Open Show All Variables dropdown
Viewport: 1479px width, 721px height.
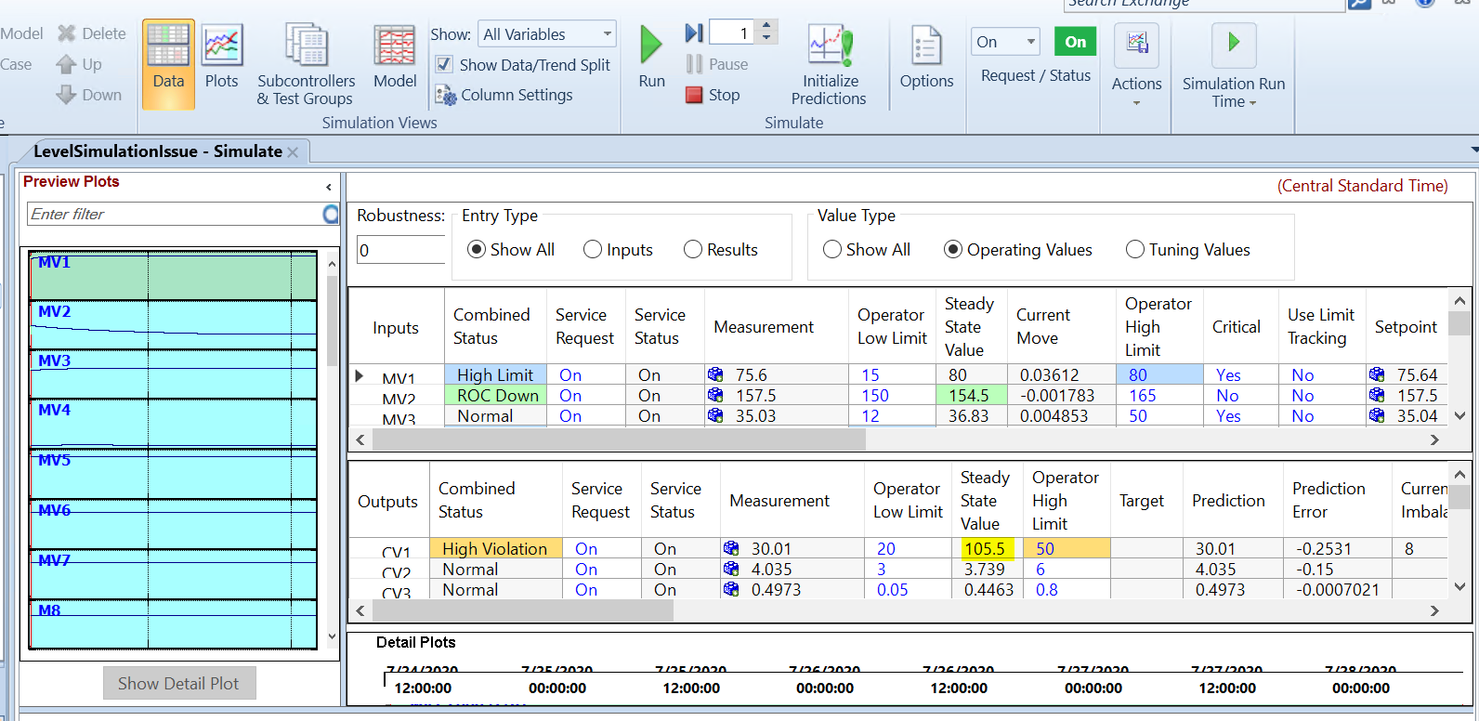547,34
